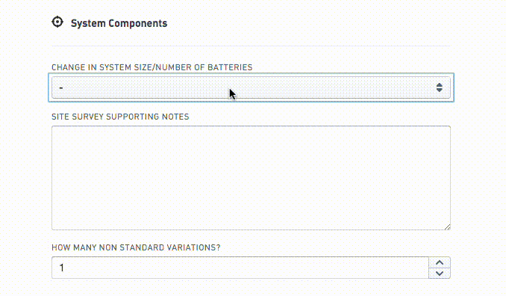
Task: Decrease the non standard variations count
Action: coord(440,274)
